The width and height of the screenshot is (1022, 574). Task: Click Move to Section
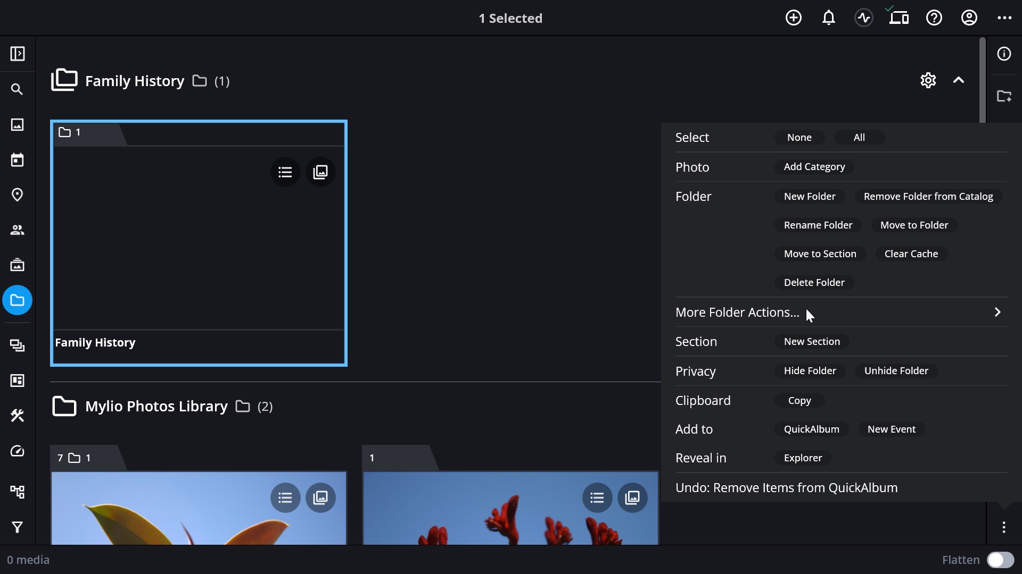[820, 254]
